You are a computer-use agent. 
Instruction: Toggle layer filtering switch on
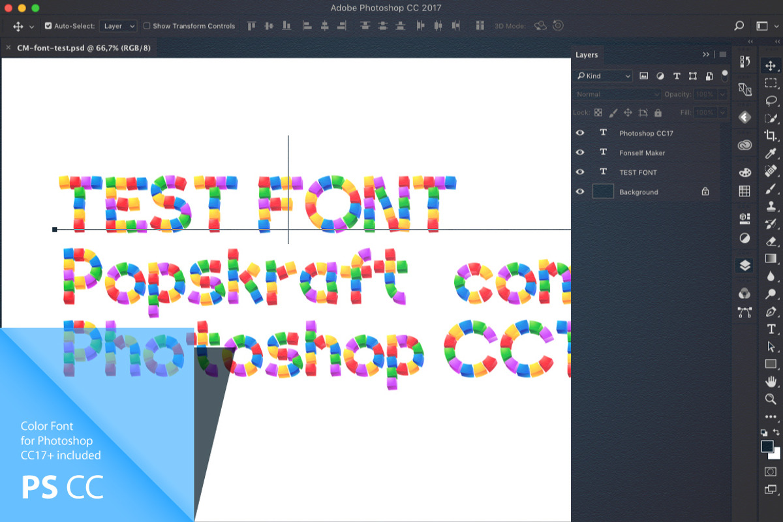coord(724,76)
